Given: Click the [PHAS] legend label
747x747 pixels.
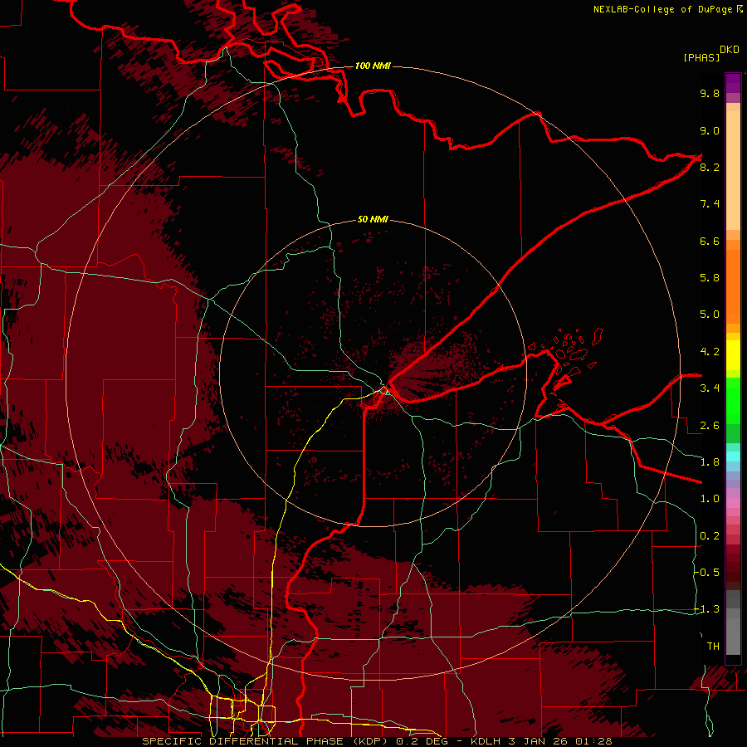Looking at the screenshot, I should pos(701,57).
